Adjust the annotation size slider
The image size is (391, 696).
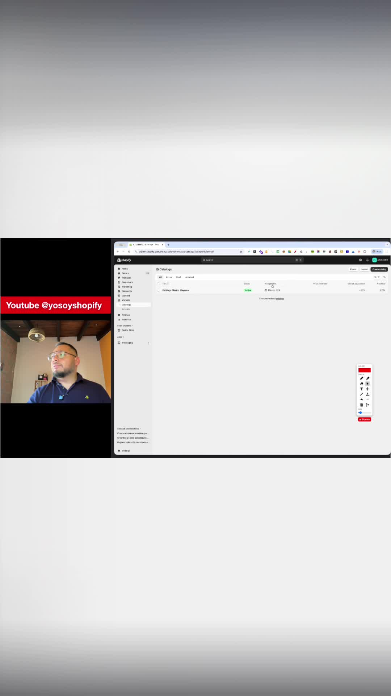(365, 413)
